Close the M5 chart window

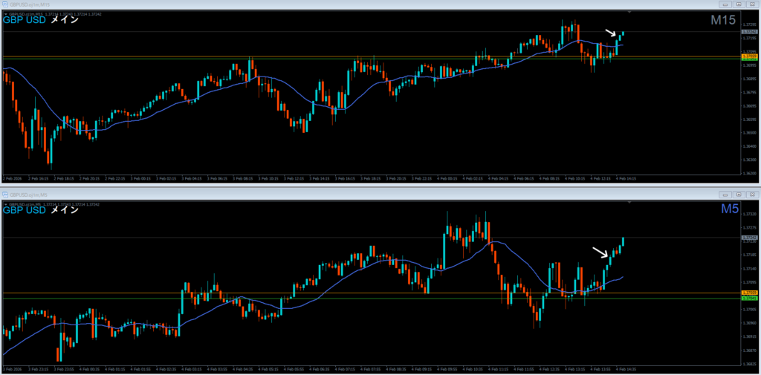tap(753, 193)
